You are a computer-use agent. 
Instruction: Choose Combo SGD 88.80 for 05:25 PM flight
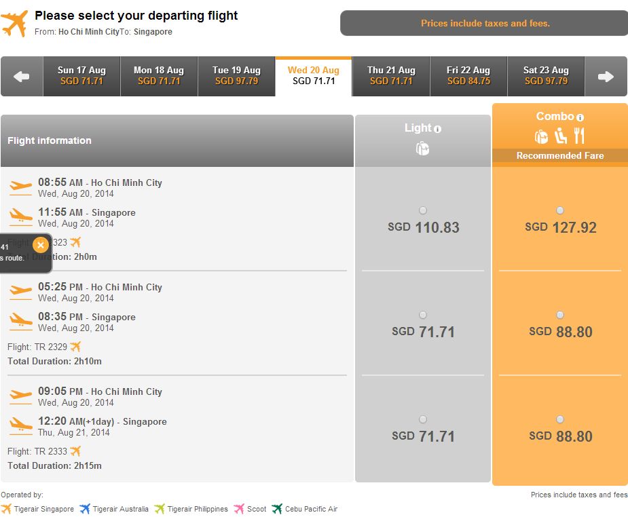560,315
